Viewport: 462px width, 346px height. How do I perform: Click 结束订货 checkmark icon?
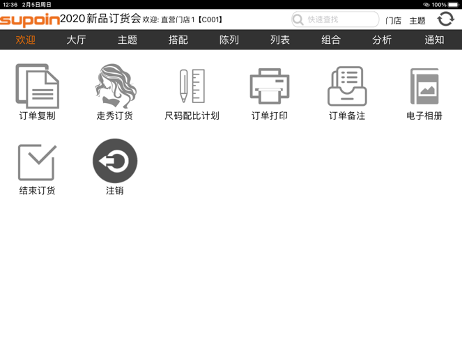point(37,162)
